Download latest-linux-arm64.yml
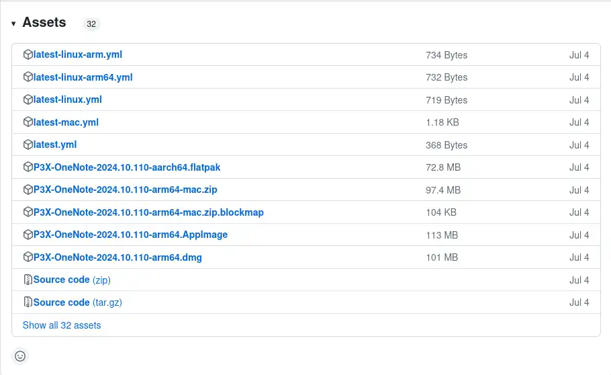 [83, 77]
